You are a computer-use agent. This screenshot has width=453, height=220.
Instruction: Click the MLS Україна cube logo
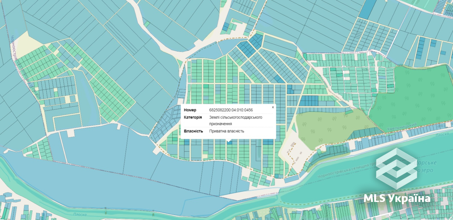397,169
